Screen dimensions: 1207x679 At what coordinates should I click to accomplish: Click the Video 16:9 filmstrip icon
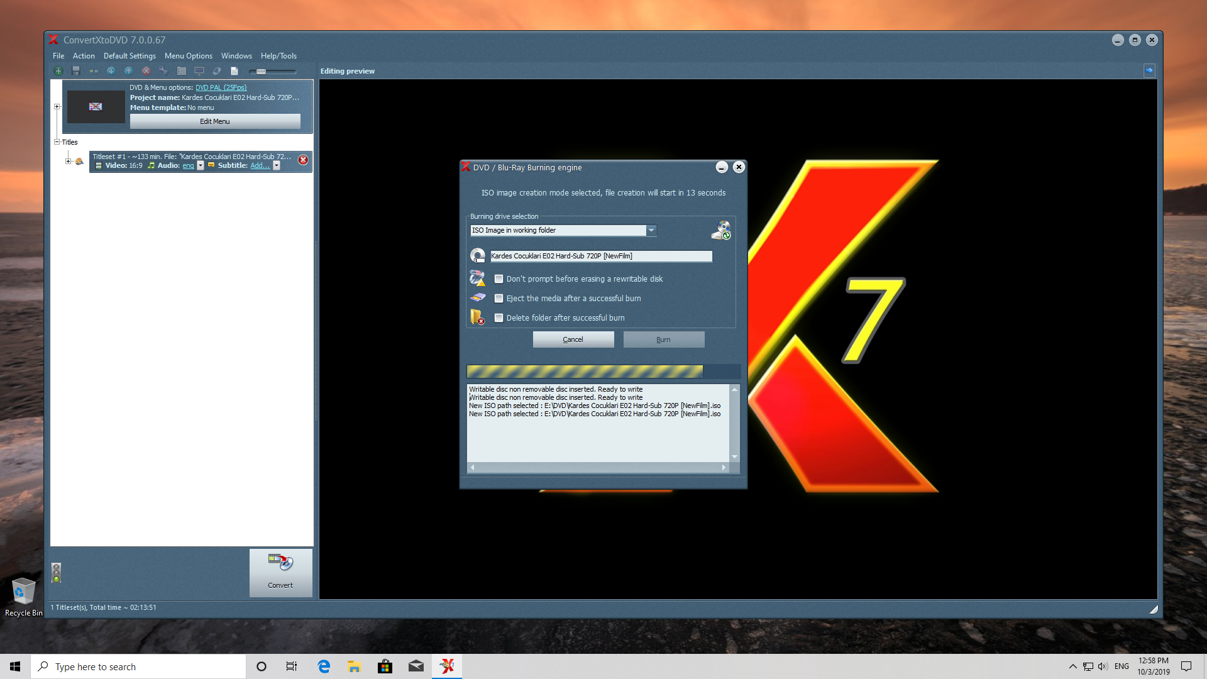pos(99,166)
